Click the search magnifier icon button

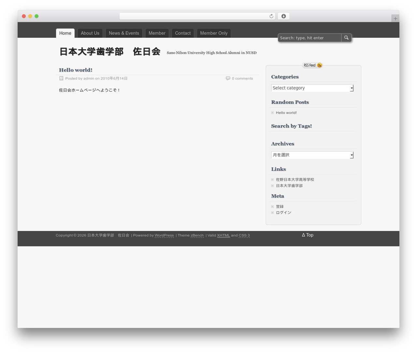346,38
